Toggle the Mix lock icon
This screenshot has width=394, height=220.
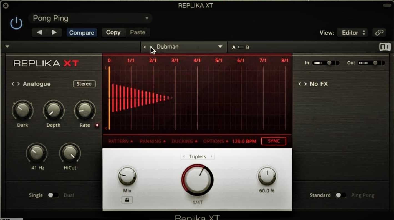point(127,200)
